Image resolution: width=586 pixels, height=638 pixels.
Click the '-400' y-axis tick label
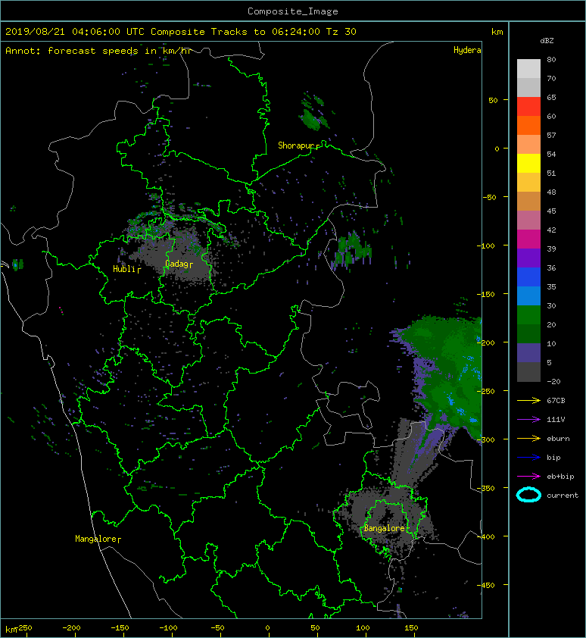(486, 536)
